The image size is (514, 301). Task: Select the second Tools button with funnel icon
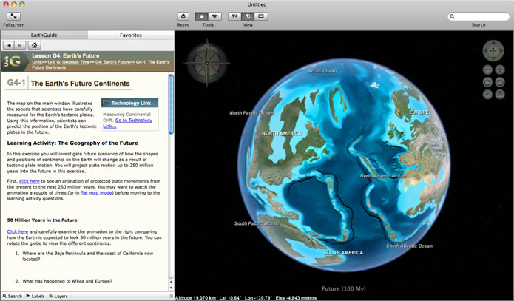pos(214,16)
